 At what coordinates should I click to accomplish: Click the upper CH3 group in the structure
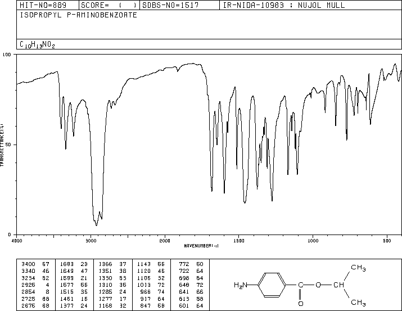[358, 268]
